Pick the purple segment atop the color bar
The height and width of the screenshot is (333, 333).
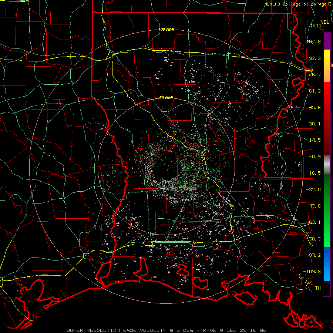(327, 41)
